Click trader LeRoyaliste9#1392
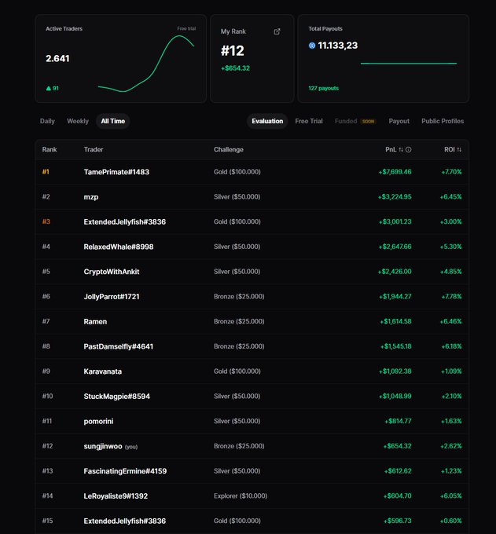 [x=116, y=496]
